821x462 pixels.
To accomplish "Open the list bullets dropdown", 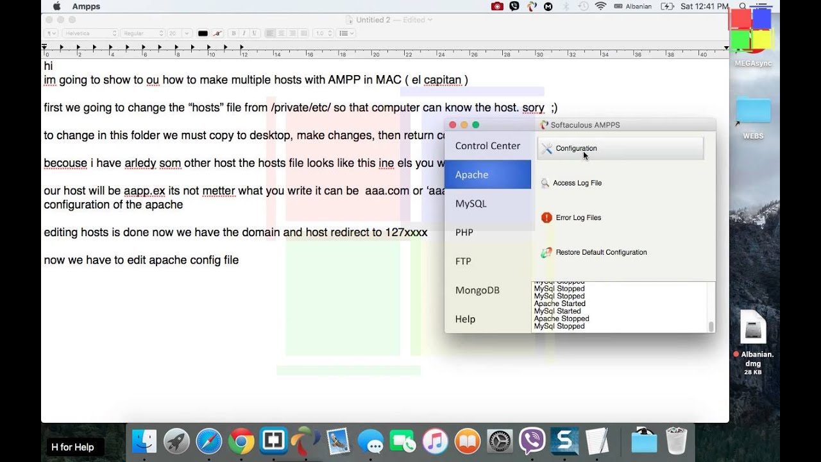I will [346, 33].
